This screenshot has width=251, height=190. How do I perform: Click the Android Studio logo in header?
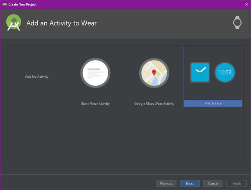click(x=14, y=23)
